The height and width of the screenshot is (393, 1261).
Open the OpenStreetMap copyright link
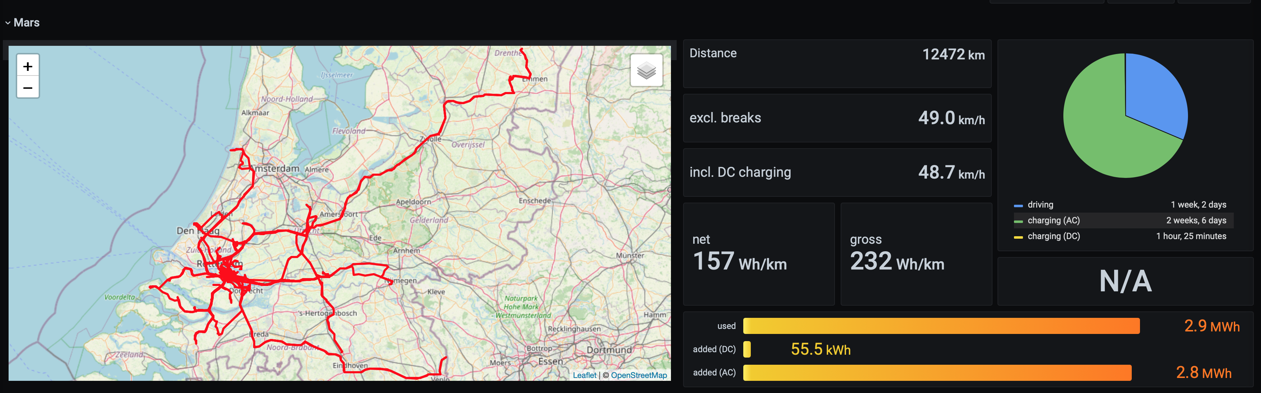coord(638,375)
